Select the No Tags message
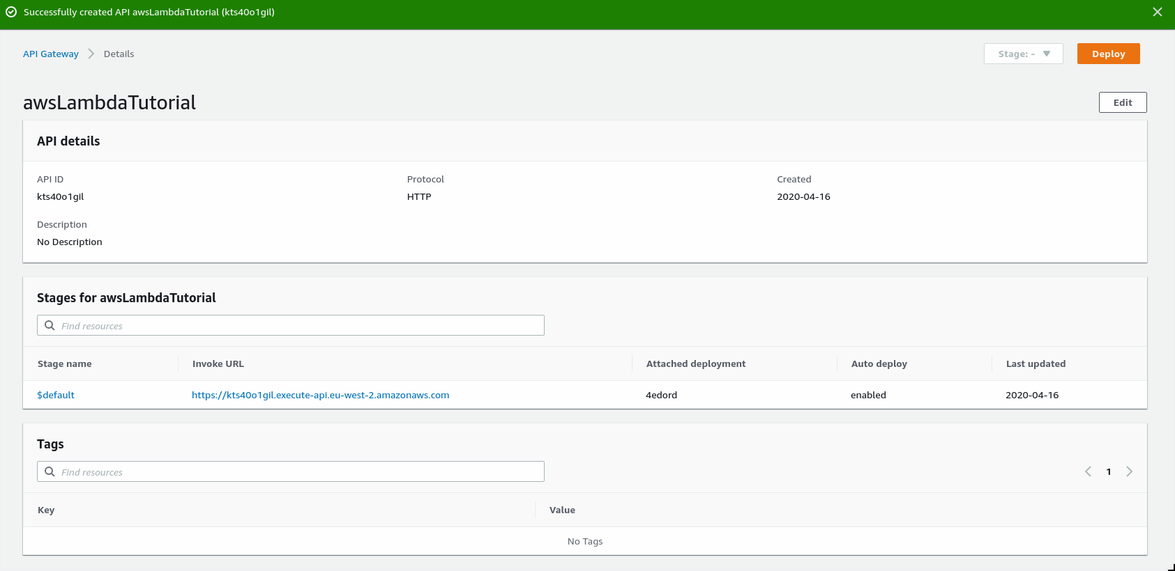Viewport: 1175px width, 571px height. 585,541
